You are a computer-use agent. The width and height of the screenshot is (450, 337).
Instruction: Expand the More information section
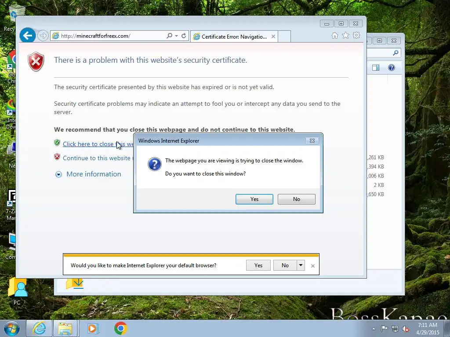pyautogui.click(x=88, y=174)
